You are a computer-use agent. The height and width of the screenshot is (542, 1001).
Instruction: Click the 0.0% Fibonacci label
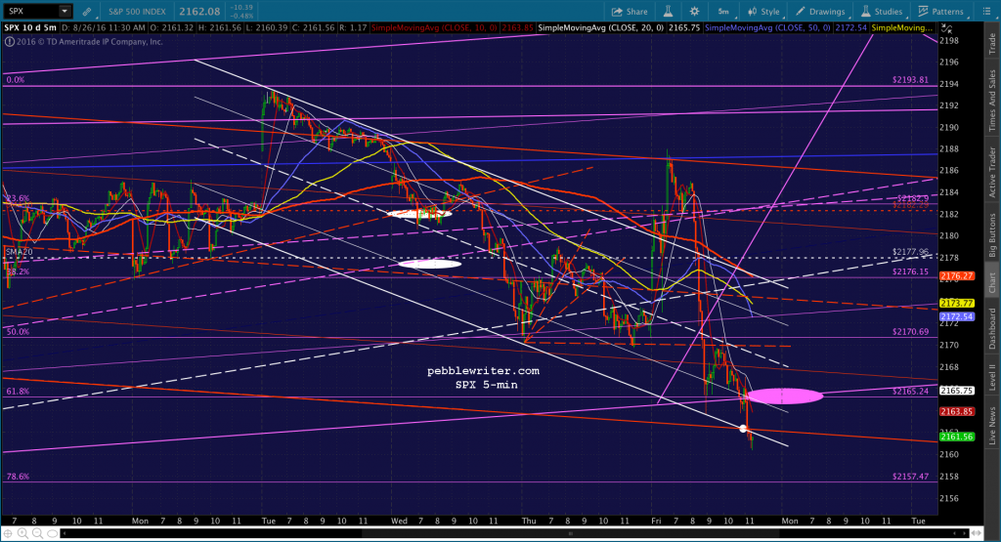(x=16, y=80)
